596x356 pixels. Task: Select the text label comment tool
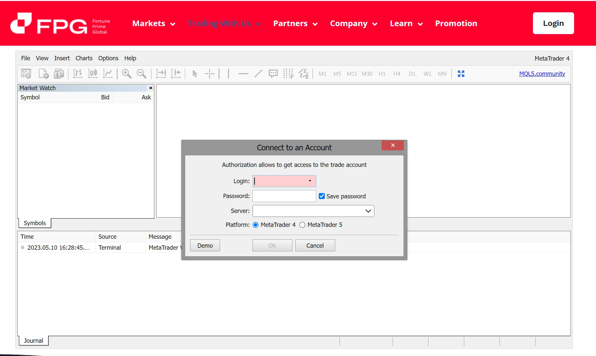(x=273, y=74)
